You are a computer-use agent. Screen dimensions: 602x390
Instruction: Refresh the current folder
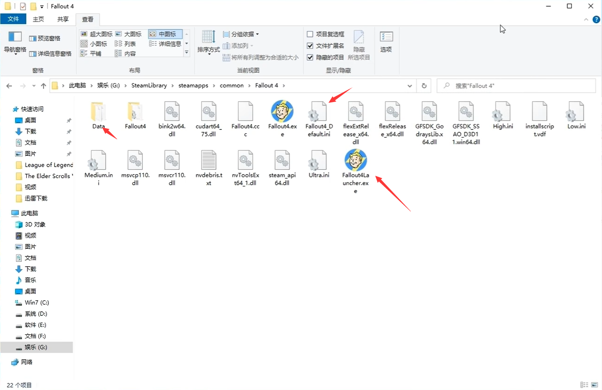424,86
